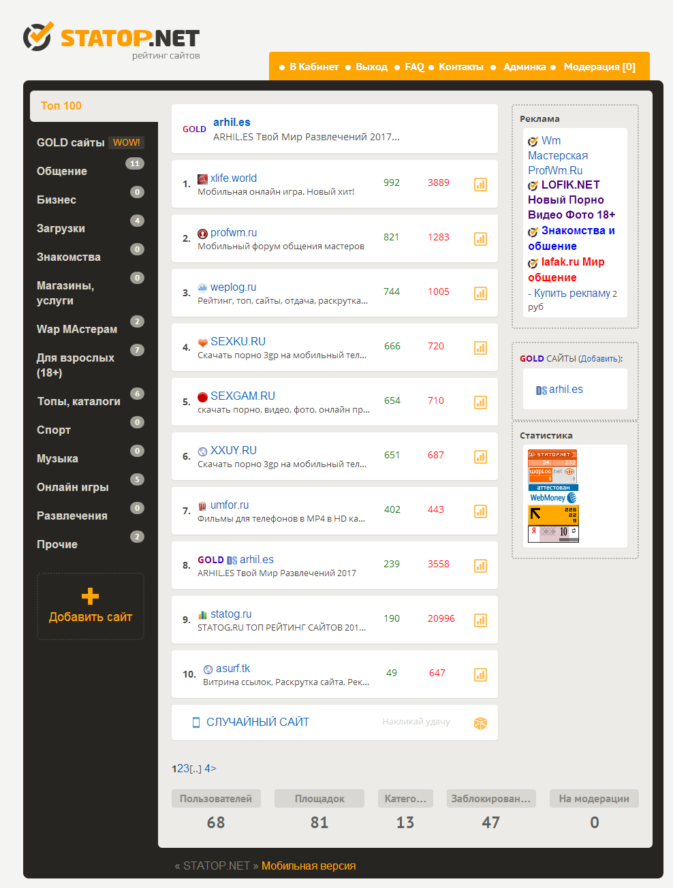673x888 pixels.
Task: Click the STATOP.NET logo
Action: pos(111,39)
